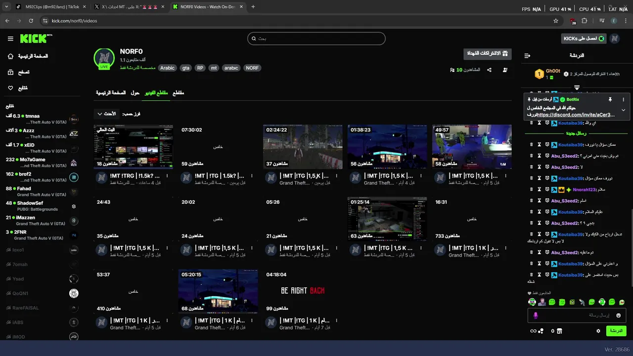Select the Arabic tag chip
633x356 pixels.
pos(167,68)
